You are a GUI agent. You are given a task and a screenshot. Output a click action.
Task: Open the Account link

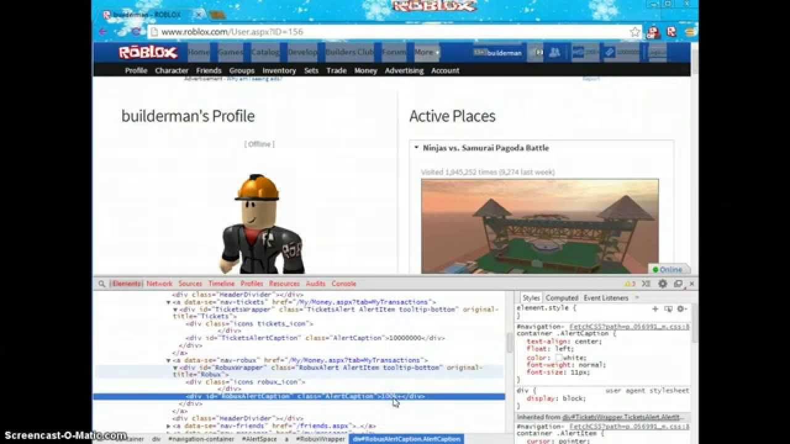(x=445, y=71)
